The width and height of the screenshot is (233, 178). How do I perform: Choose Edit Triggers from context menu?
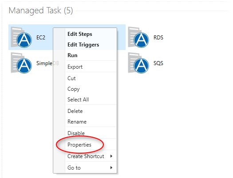83,45
